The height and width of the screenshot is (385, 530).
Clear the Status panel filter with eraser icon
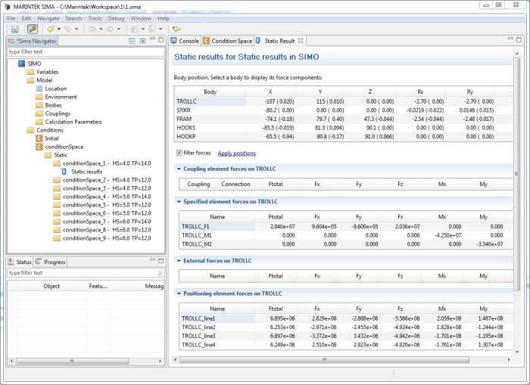tap(160, 273)
